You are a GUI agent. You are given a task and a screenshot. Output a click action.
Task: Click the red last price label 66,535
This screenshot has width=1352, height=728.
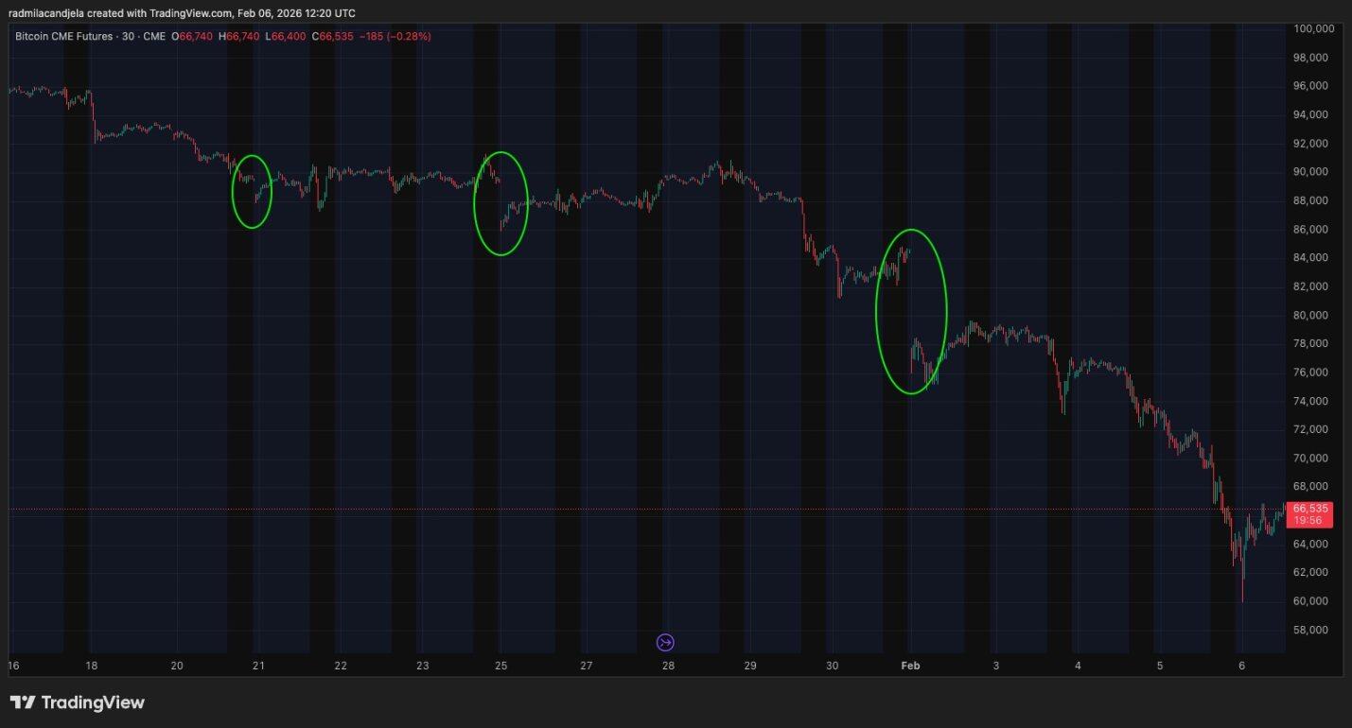coord(1308,509)
